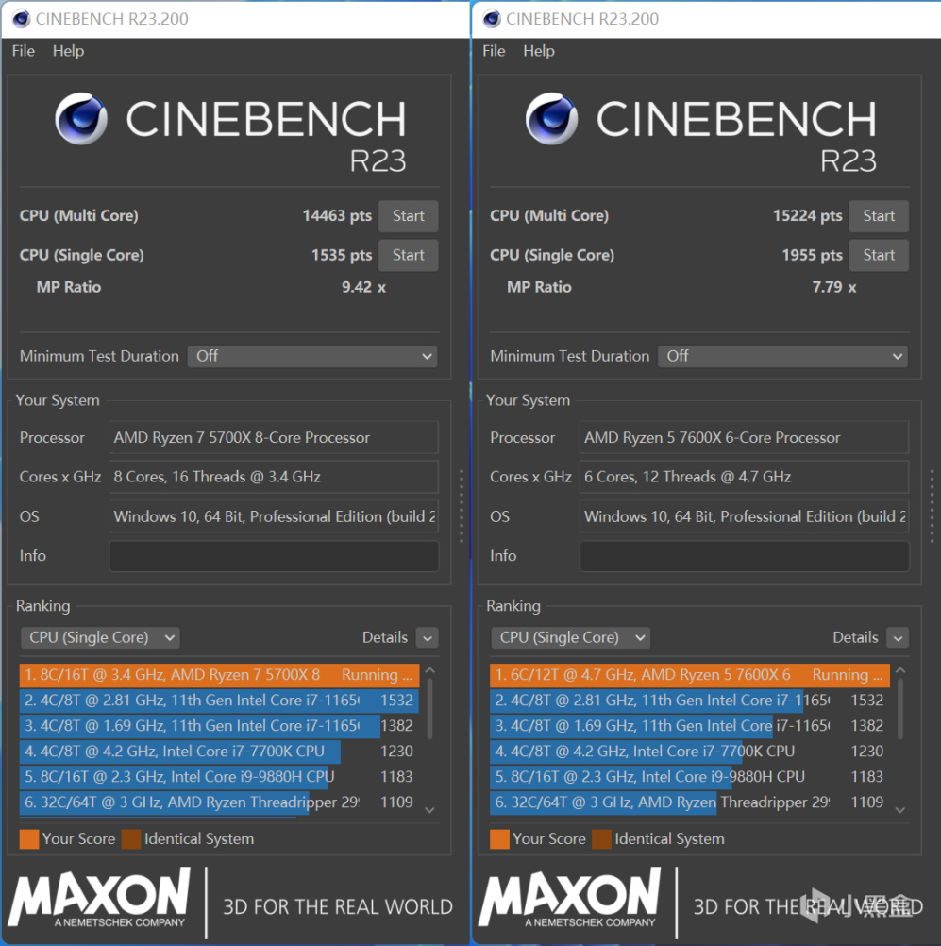Click Cores field '8 Cores, 16 Threads @ 3.4 GHz'
941x946 pixels.
click(274, 477)
